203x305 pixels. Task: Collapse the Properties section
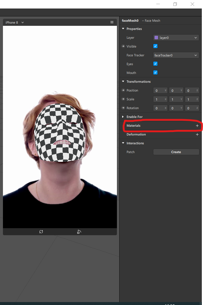click(123, 29)
